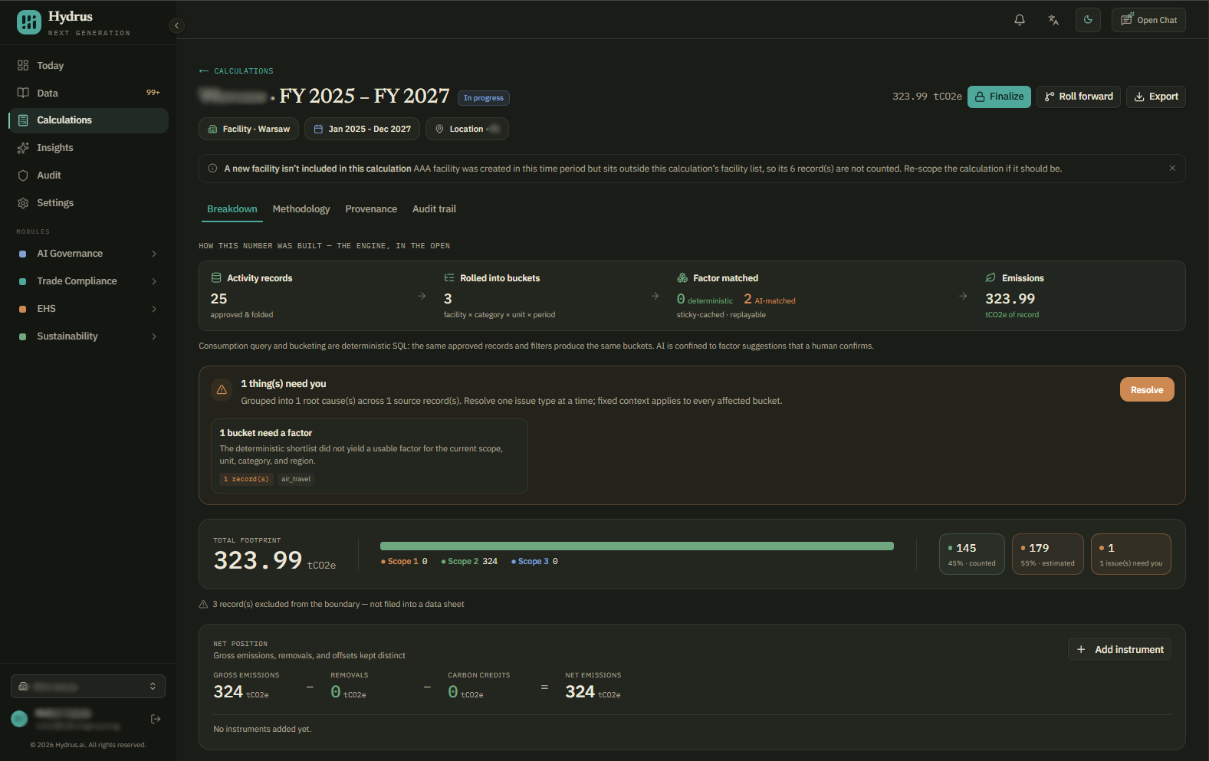Click the Audit shield icon
This screenshot has width=1209, height=761.
click(23, 175)
